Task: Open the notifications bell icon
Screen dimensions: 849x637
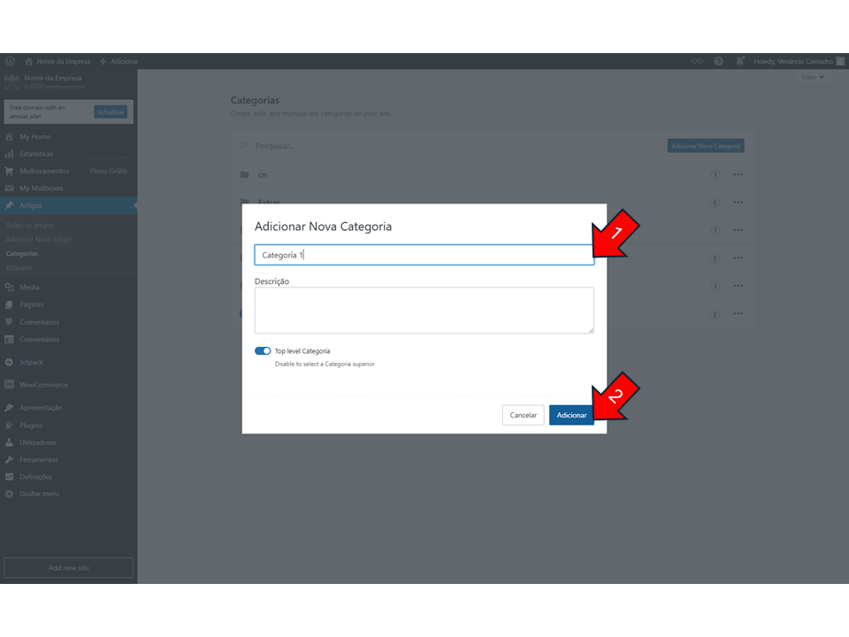Action: (739, 61)
